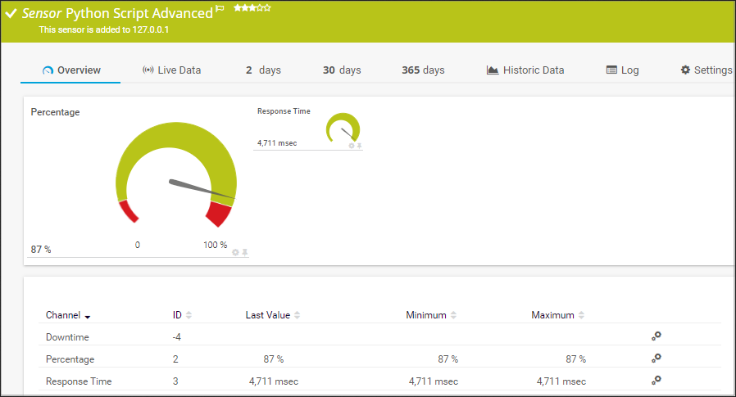736x397 pixels.
Task: Show the 30 days graph tab
Action: pyautogui.click(x=342, y=70)
